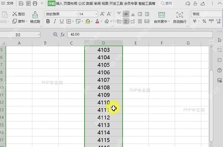223x147 pixels.
Task: Click the 查找 search box
Action: 166,3
